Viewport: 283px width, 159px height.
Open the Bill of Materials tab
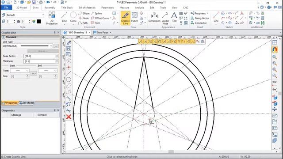click(87, 8)
